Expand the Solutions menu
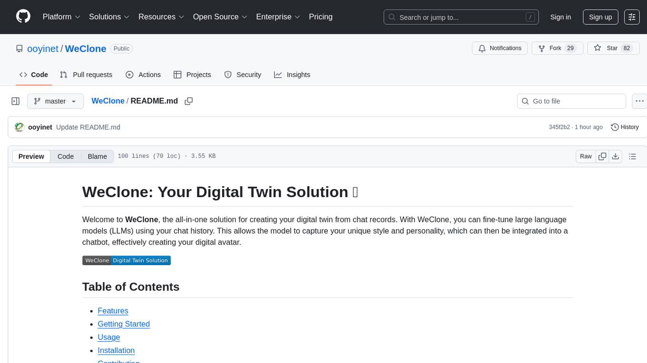 [x=109, y=17]
